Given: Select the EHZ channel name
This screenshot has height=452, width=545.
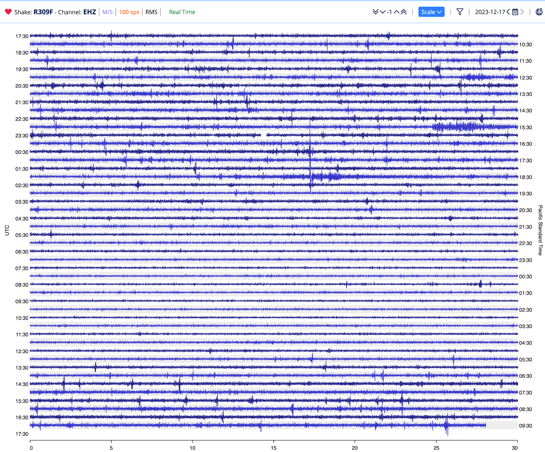Looking at the screenshot, I should pos(90,12).
